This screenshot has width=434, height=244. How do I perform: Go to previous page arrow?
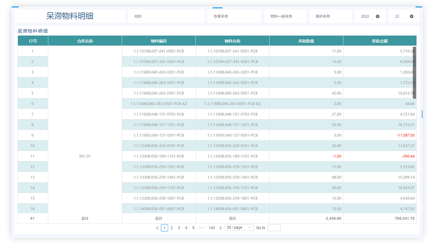point(157,228)
